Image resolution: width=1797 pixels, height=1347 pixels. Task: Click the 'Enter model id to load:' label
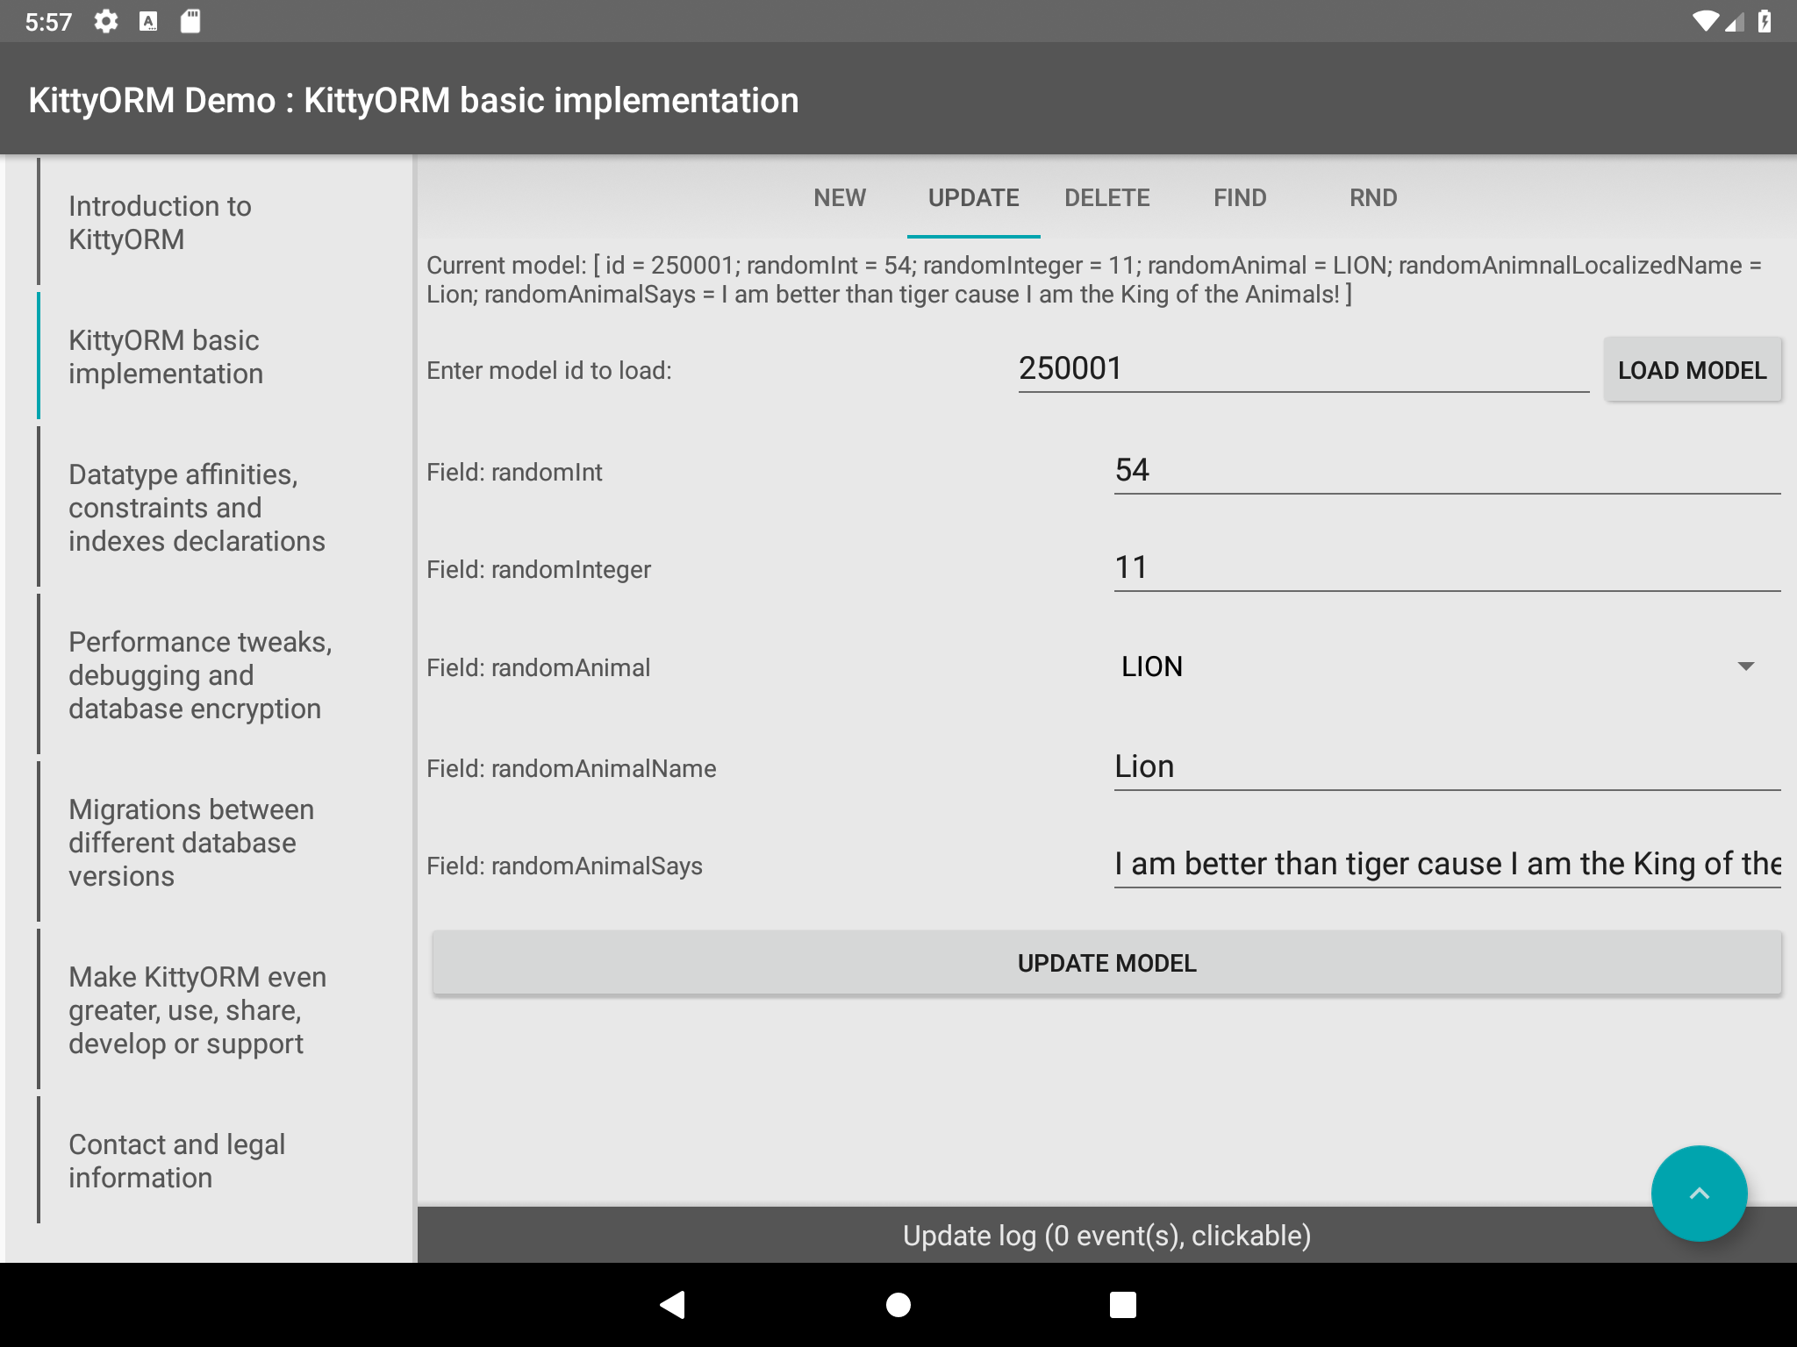pos(549,370)
